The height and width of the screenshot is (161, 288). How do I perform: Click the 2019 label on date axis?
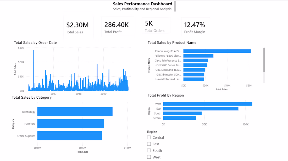[x=103, y=94]
